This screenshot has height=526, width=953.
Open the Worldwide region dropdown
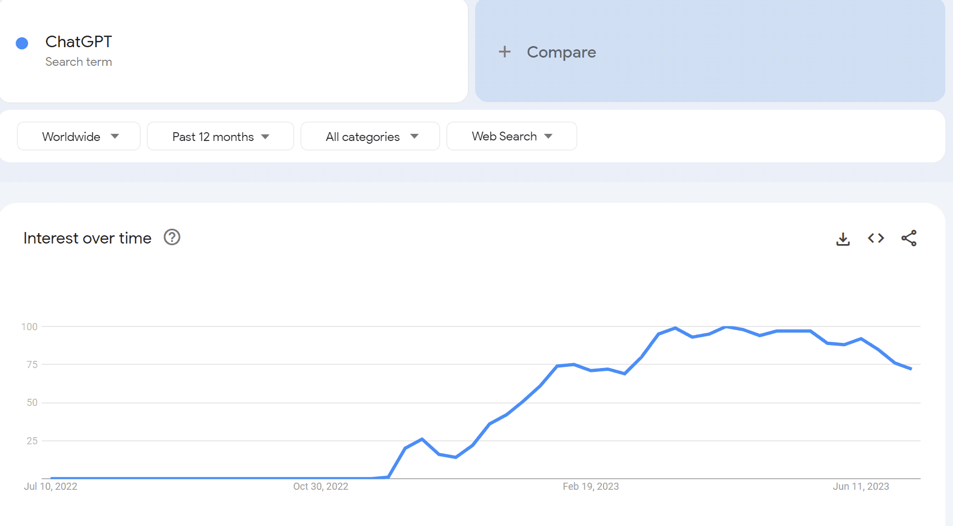pos(78,137)
